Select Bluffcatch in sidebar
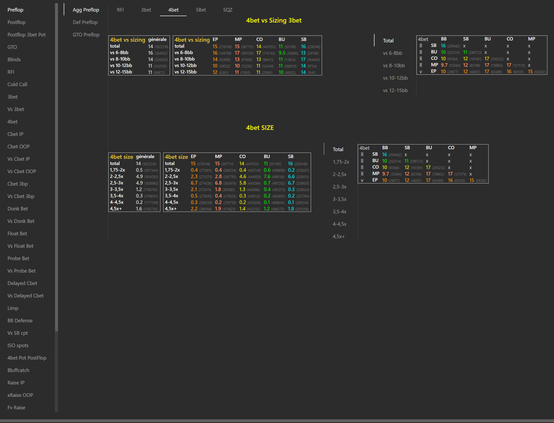Image resolution: width=554 pixels, height=423 pixels. [x=18, y=370]
